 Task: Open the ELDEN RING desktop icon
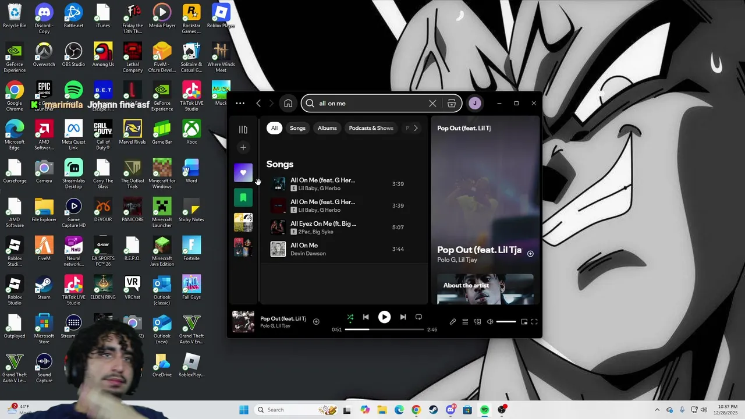pyautogui.click(x=103, y=287)
